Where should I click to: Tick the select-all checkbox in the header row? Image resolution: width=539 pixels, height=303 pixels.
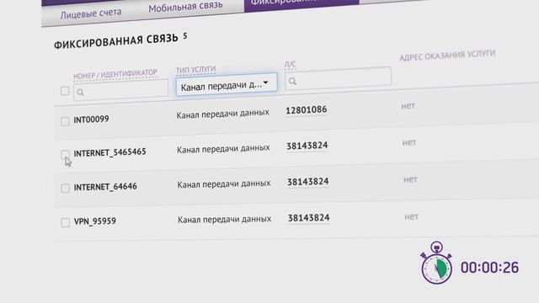coord(65,91)
